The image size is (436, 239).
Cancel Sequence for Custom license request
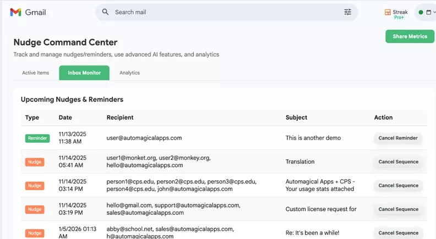[398, 209]
